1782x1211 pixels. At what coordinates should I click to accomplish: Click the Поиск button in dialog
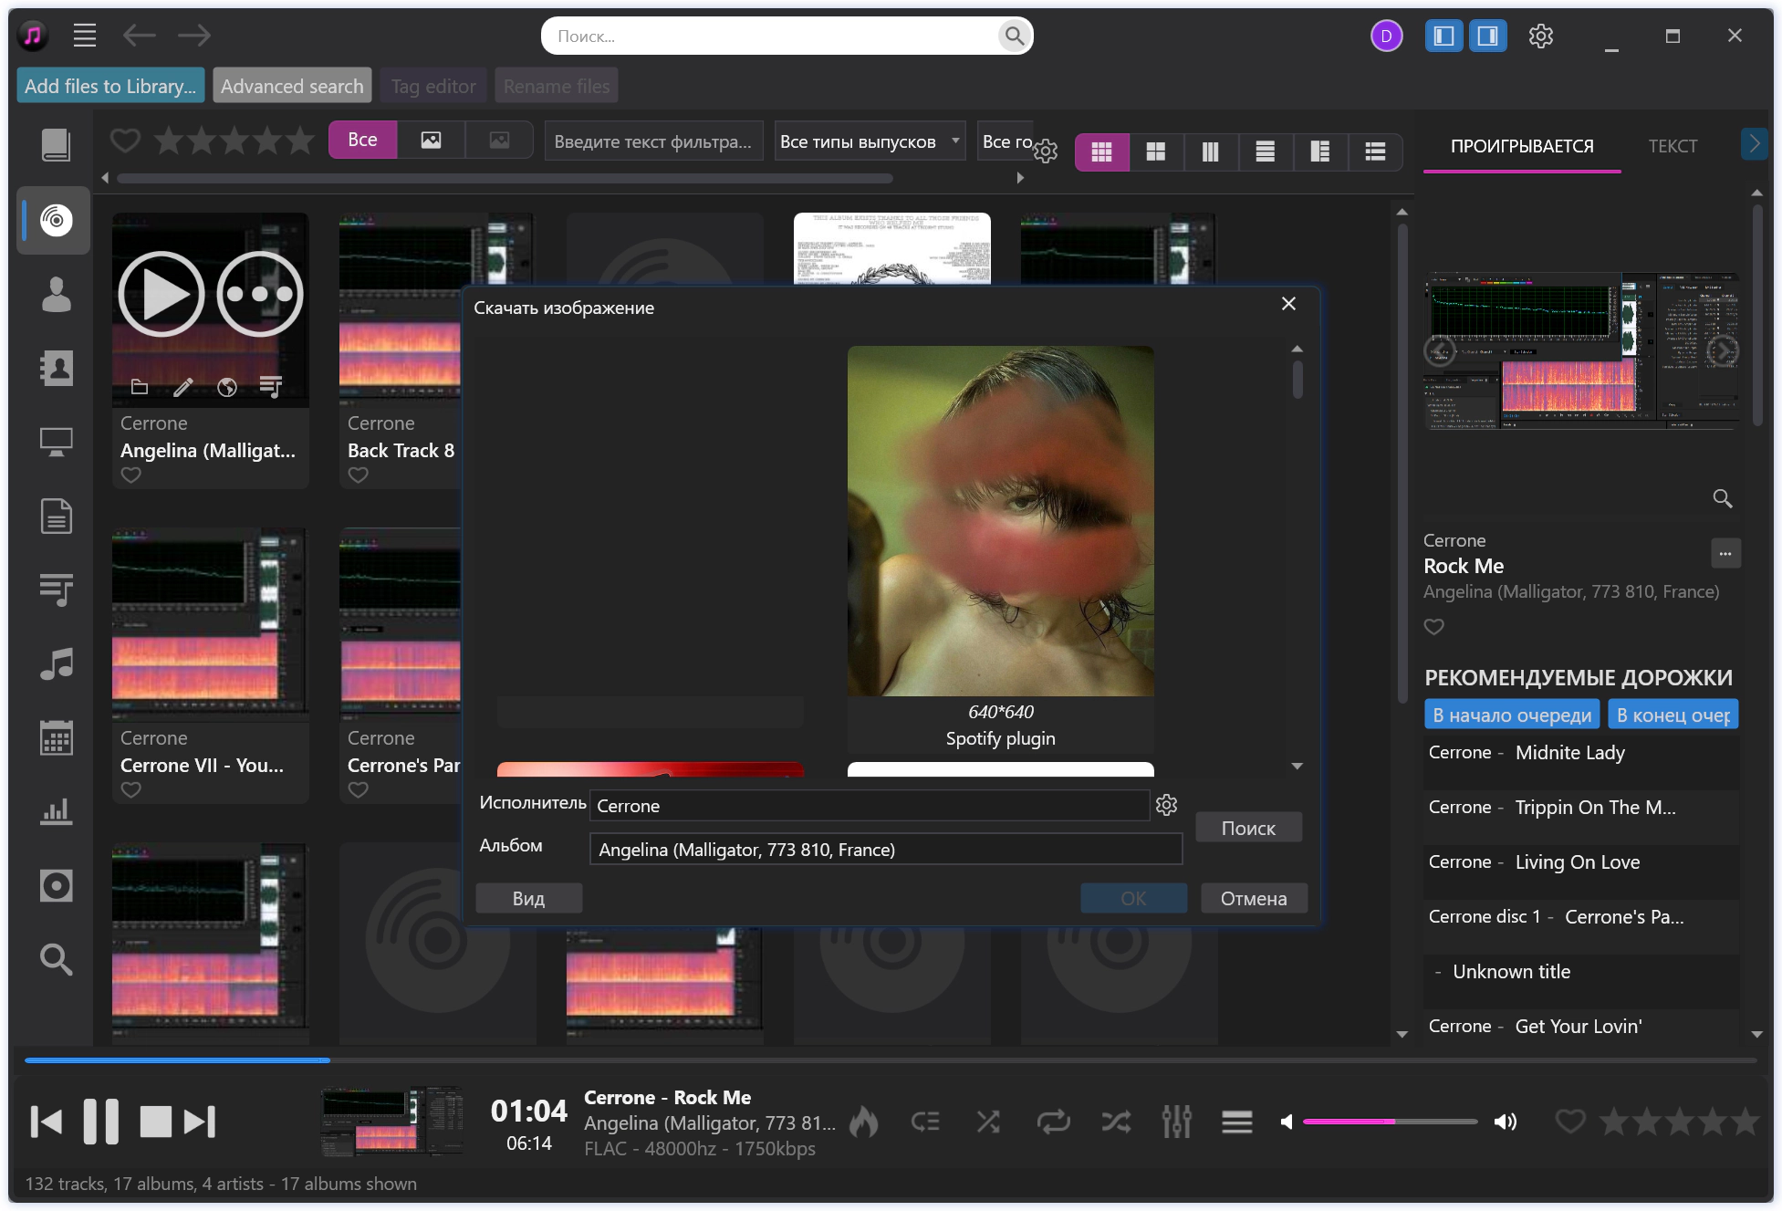coord(1247,828)
